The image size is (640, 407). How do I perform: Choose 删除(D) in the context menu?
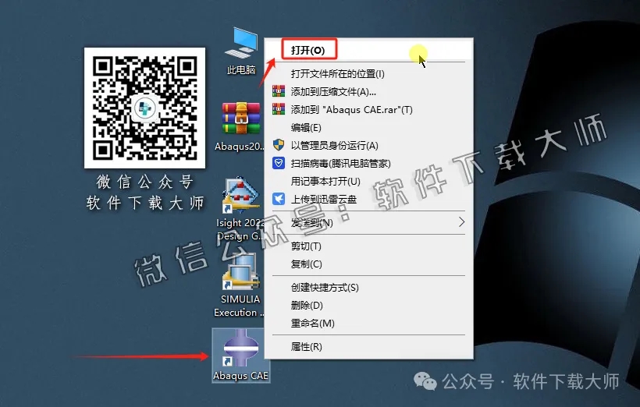point(369,306)
